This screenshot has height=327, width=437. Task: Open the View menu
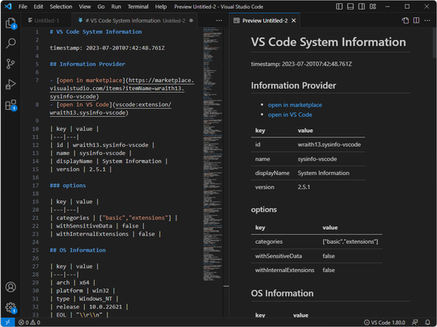[85, 6]
